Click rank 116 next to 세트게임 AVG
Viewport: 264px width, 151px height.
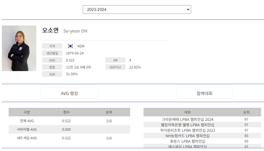pos(109,138)
